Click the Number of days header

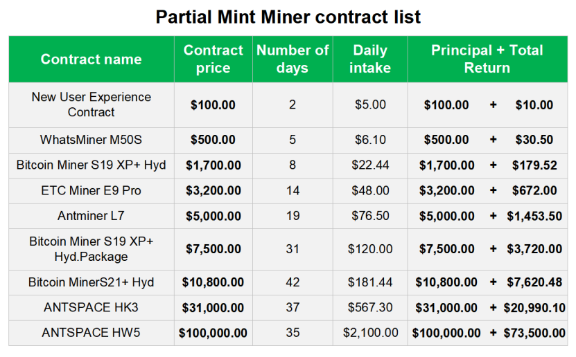(293, 59)
